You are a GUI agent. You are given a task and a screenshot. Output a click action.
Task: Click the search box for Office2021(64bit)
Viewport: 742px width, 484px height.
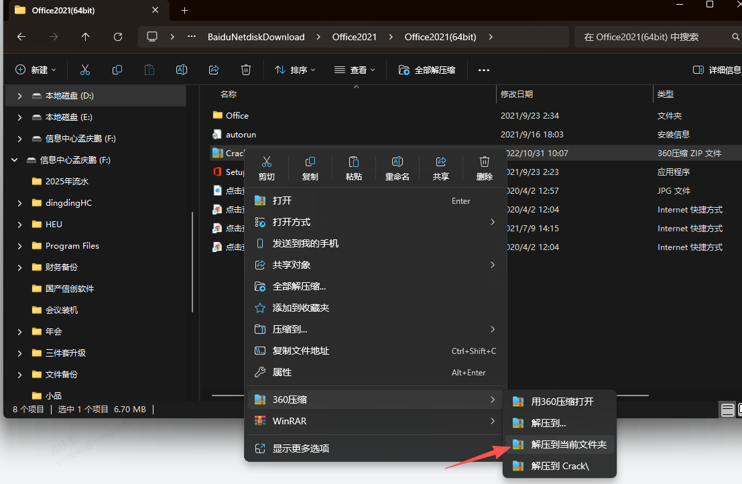[654, 37]
